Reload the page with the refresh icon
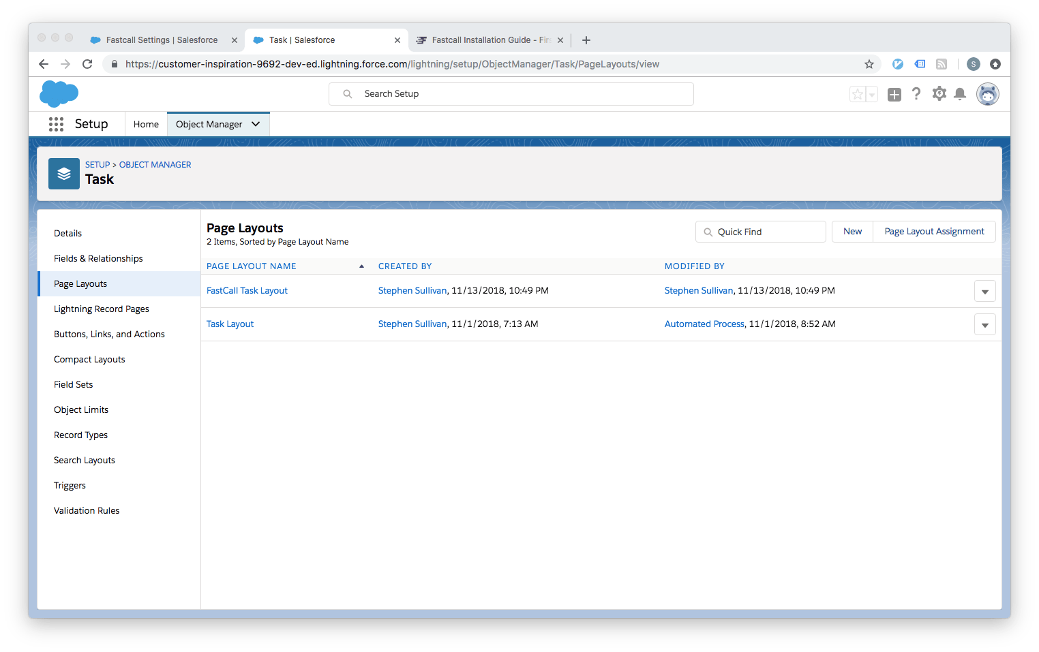The width and height of the screenshot is (1039, 652). tap(87, 63)
